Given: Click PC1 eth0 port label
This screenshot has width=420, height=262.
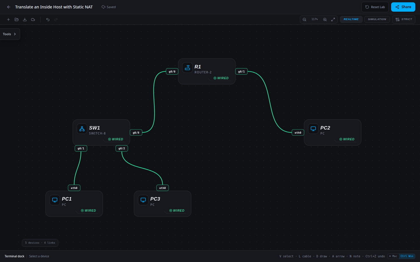Looking at the screenshot, I should pyautogui.click(x=74, y=188).
